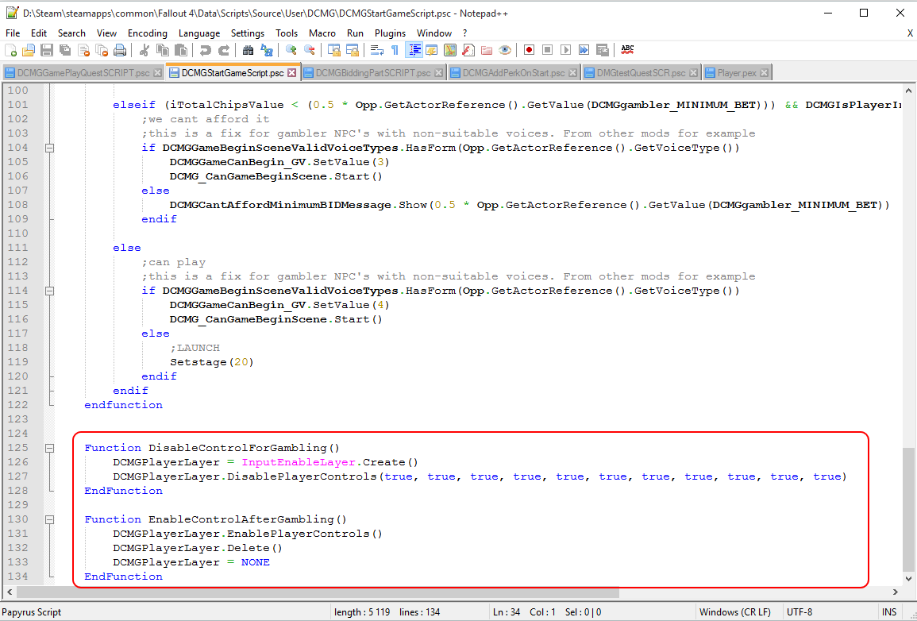Start macro recording with red dot
The width and height of the screenshot is (917, 621).
[x=529, y=50]
